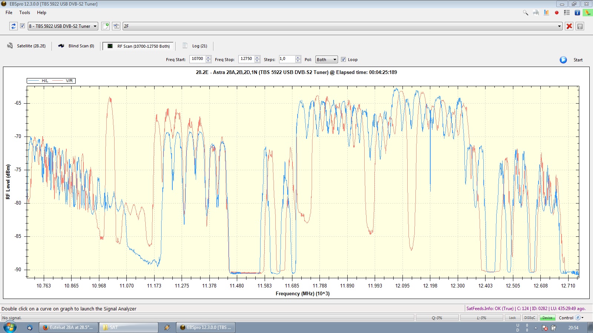This screenshot has height=333, width=593.
Task: Click the No signal status bar
Action: [208, 318]
